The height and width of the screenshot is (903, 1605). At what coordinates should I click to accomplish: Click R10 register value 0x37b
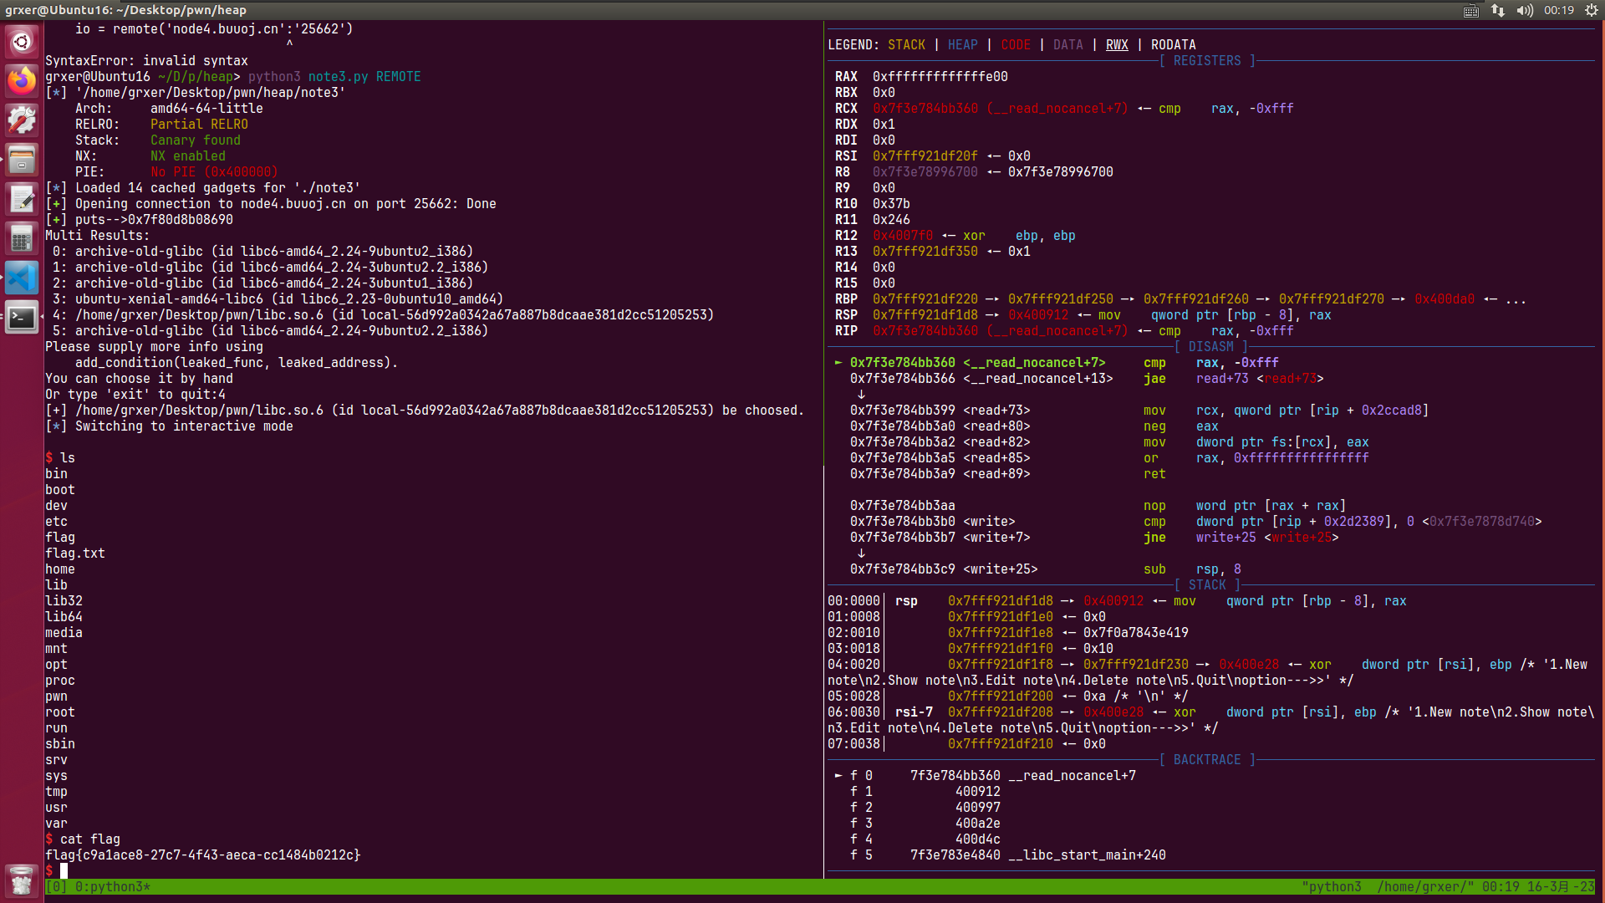pyautogui.click(x=891, y=204)
